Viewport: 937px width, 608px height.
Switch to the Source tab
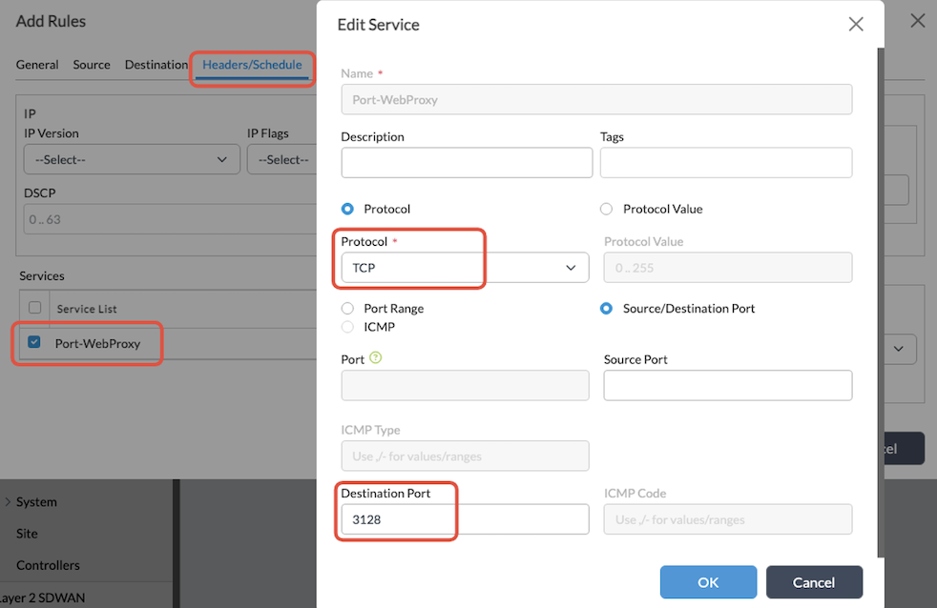pyautogui.click(x=91, y=65)
